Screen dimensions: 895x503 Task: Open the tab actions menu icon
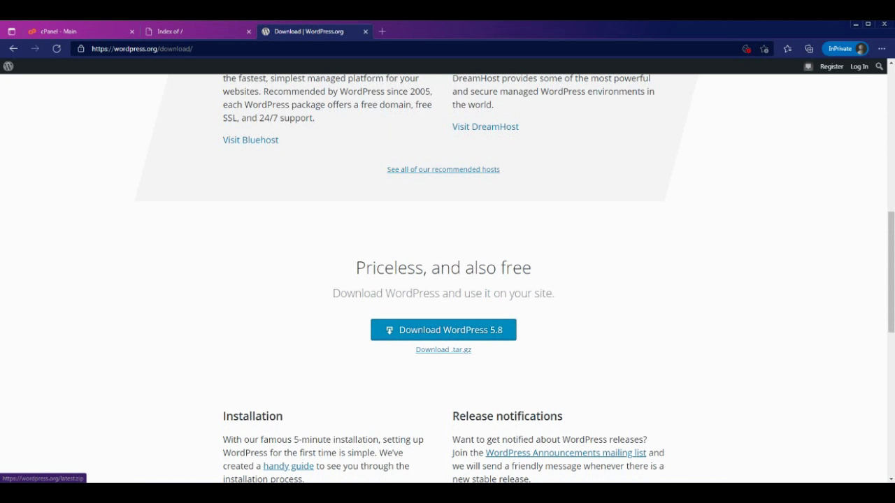click(x=11, y=31)
